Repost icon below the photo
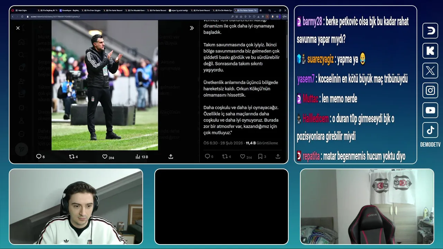The image size is (443, 249). pos(72,157)
